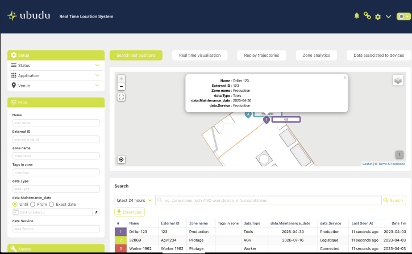Click the Download button
412x254 pixels.
pyautogui.click(x=130, y=212)
